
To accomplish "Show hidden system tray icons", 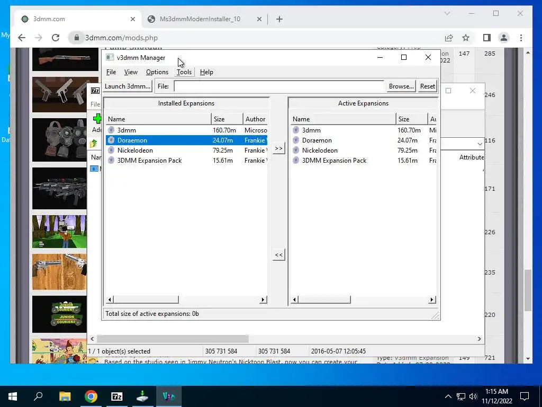I will point(448,396).
